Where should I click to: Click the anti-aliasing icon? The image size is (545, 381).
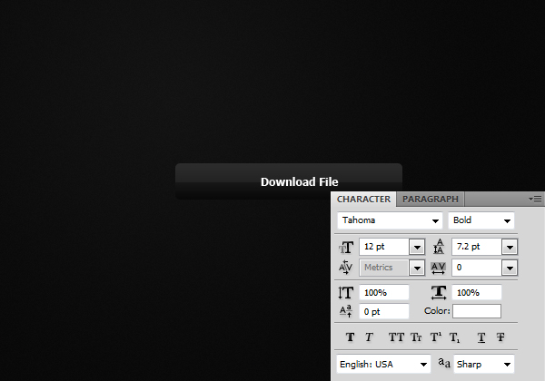click(x=444, y=363)
